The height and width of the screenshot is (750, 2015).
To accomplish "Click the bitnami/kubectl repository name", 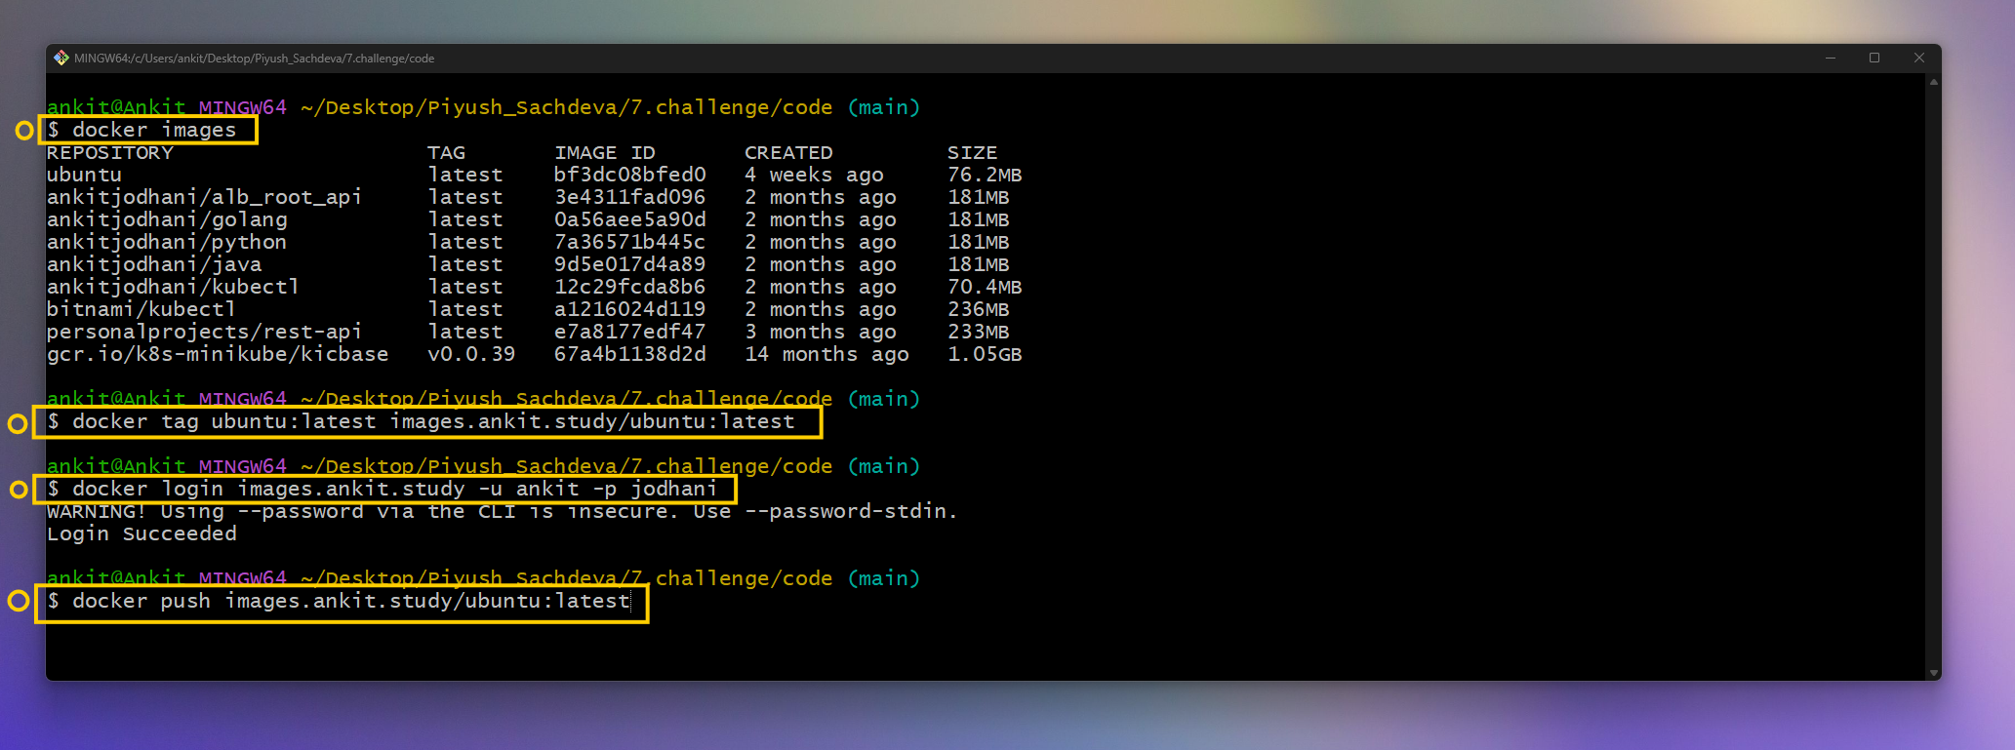I will [x=141, y=310].
